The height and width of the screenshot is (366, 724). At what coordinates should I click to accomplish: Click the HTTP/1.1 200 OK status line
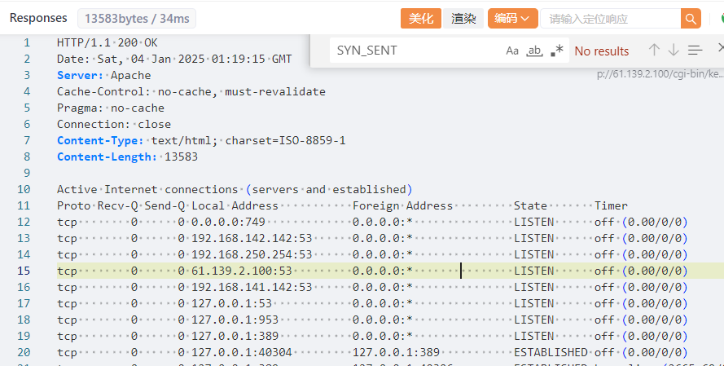tap(108, 43)
